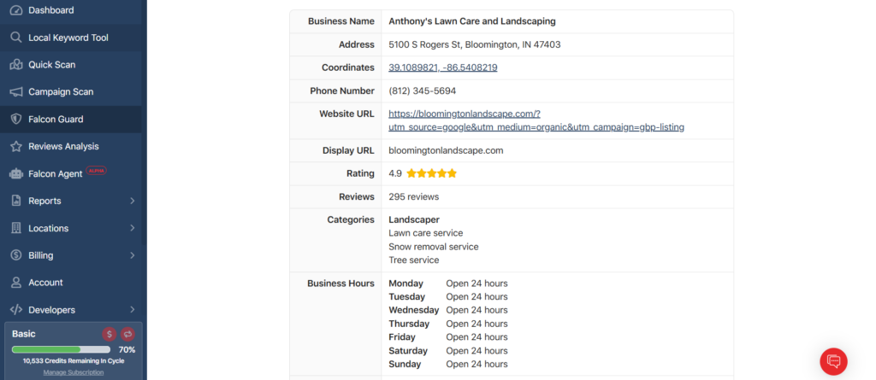Viewport: 876px width, 380px height.
Task: Click the red dollar sign icon
Action: click(x=109, y=334)
